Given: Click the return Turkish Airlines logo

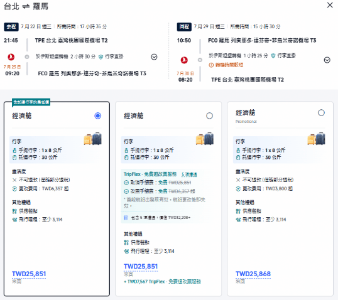Looking at the screenshot, I should (184, 60).
